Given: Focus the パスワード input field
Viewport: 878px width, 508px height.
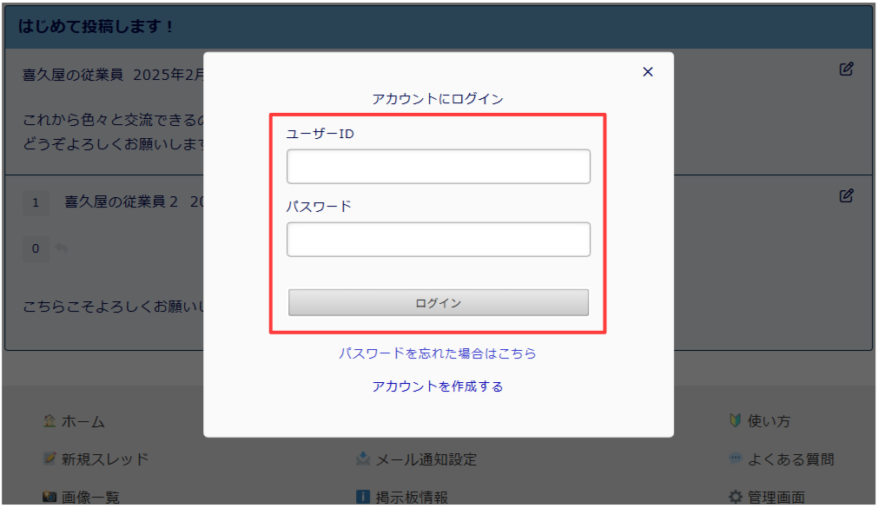Looking at the screenshot, I should coord(438,240).
